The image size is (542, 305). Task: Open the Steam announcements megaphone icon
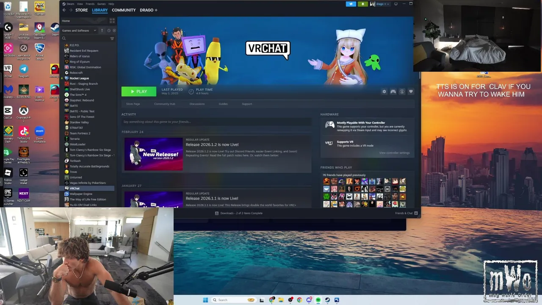click(351, 4)
